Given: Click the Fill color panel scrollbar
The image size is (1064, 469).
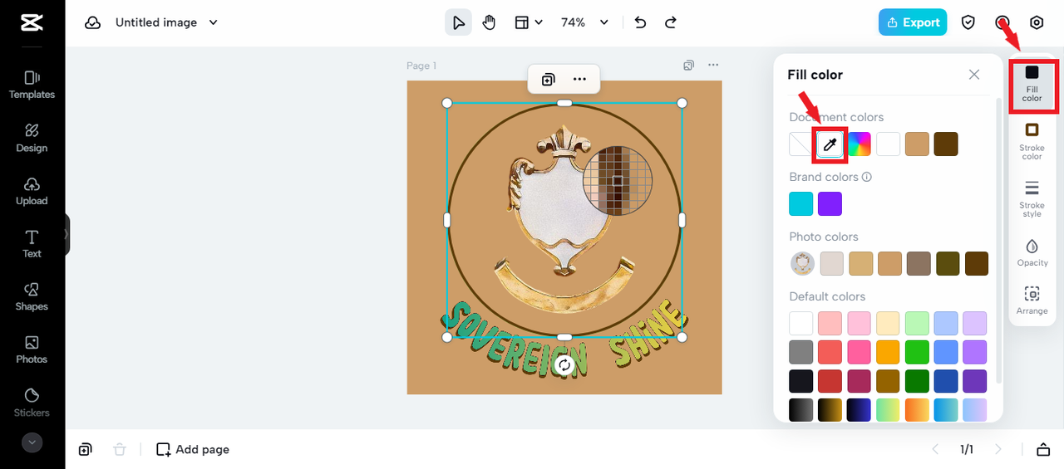Looking at the screenshot, I should point(998,241).
